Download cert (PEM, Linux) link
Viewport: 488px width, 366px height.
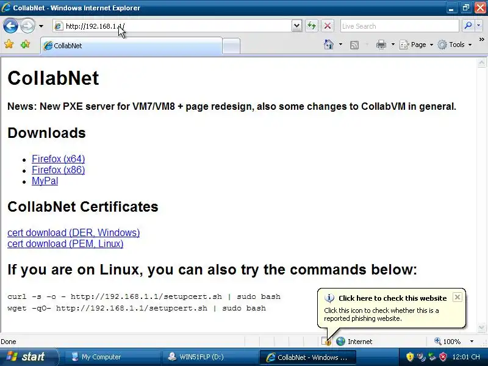pos(65,243)
